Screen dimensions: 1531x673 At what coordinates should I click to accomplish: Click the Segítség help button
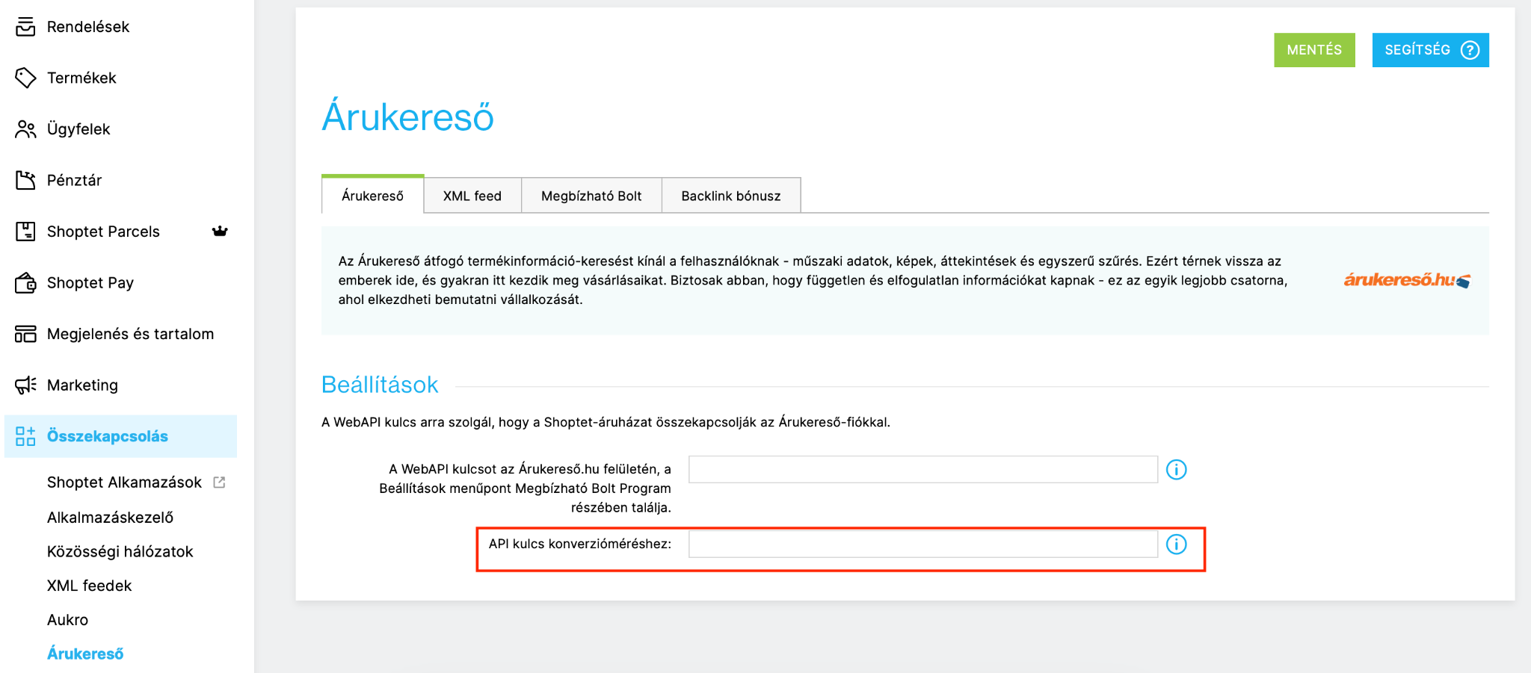[x=1430, y=50]
